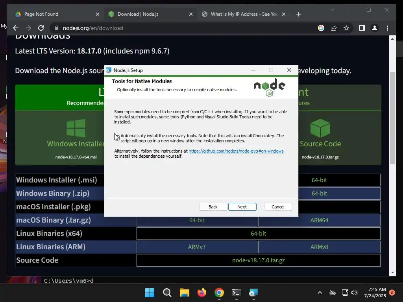Click the node-v18.17.0.tar.gz source link in table

coord(258,260)
